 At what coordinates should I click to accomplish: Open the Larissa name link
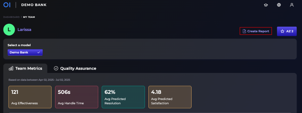(x=24, y=30)
